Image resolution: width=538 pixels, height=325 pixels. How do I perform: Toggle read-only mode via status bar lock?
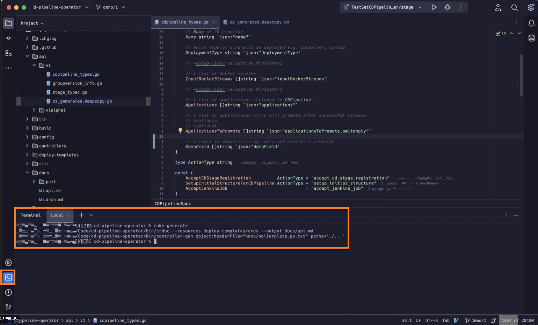pos(493,320)
